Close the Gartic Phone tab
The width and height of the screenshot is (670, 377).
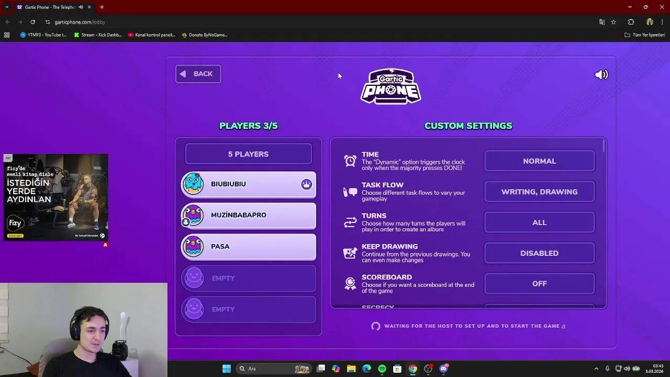tap(89, 7)
